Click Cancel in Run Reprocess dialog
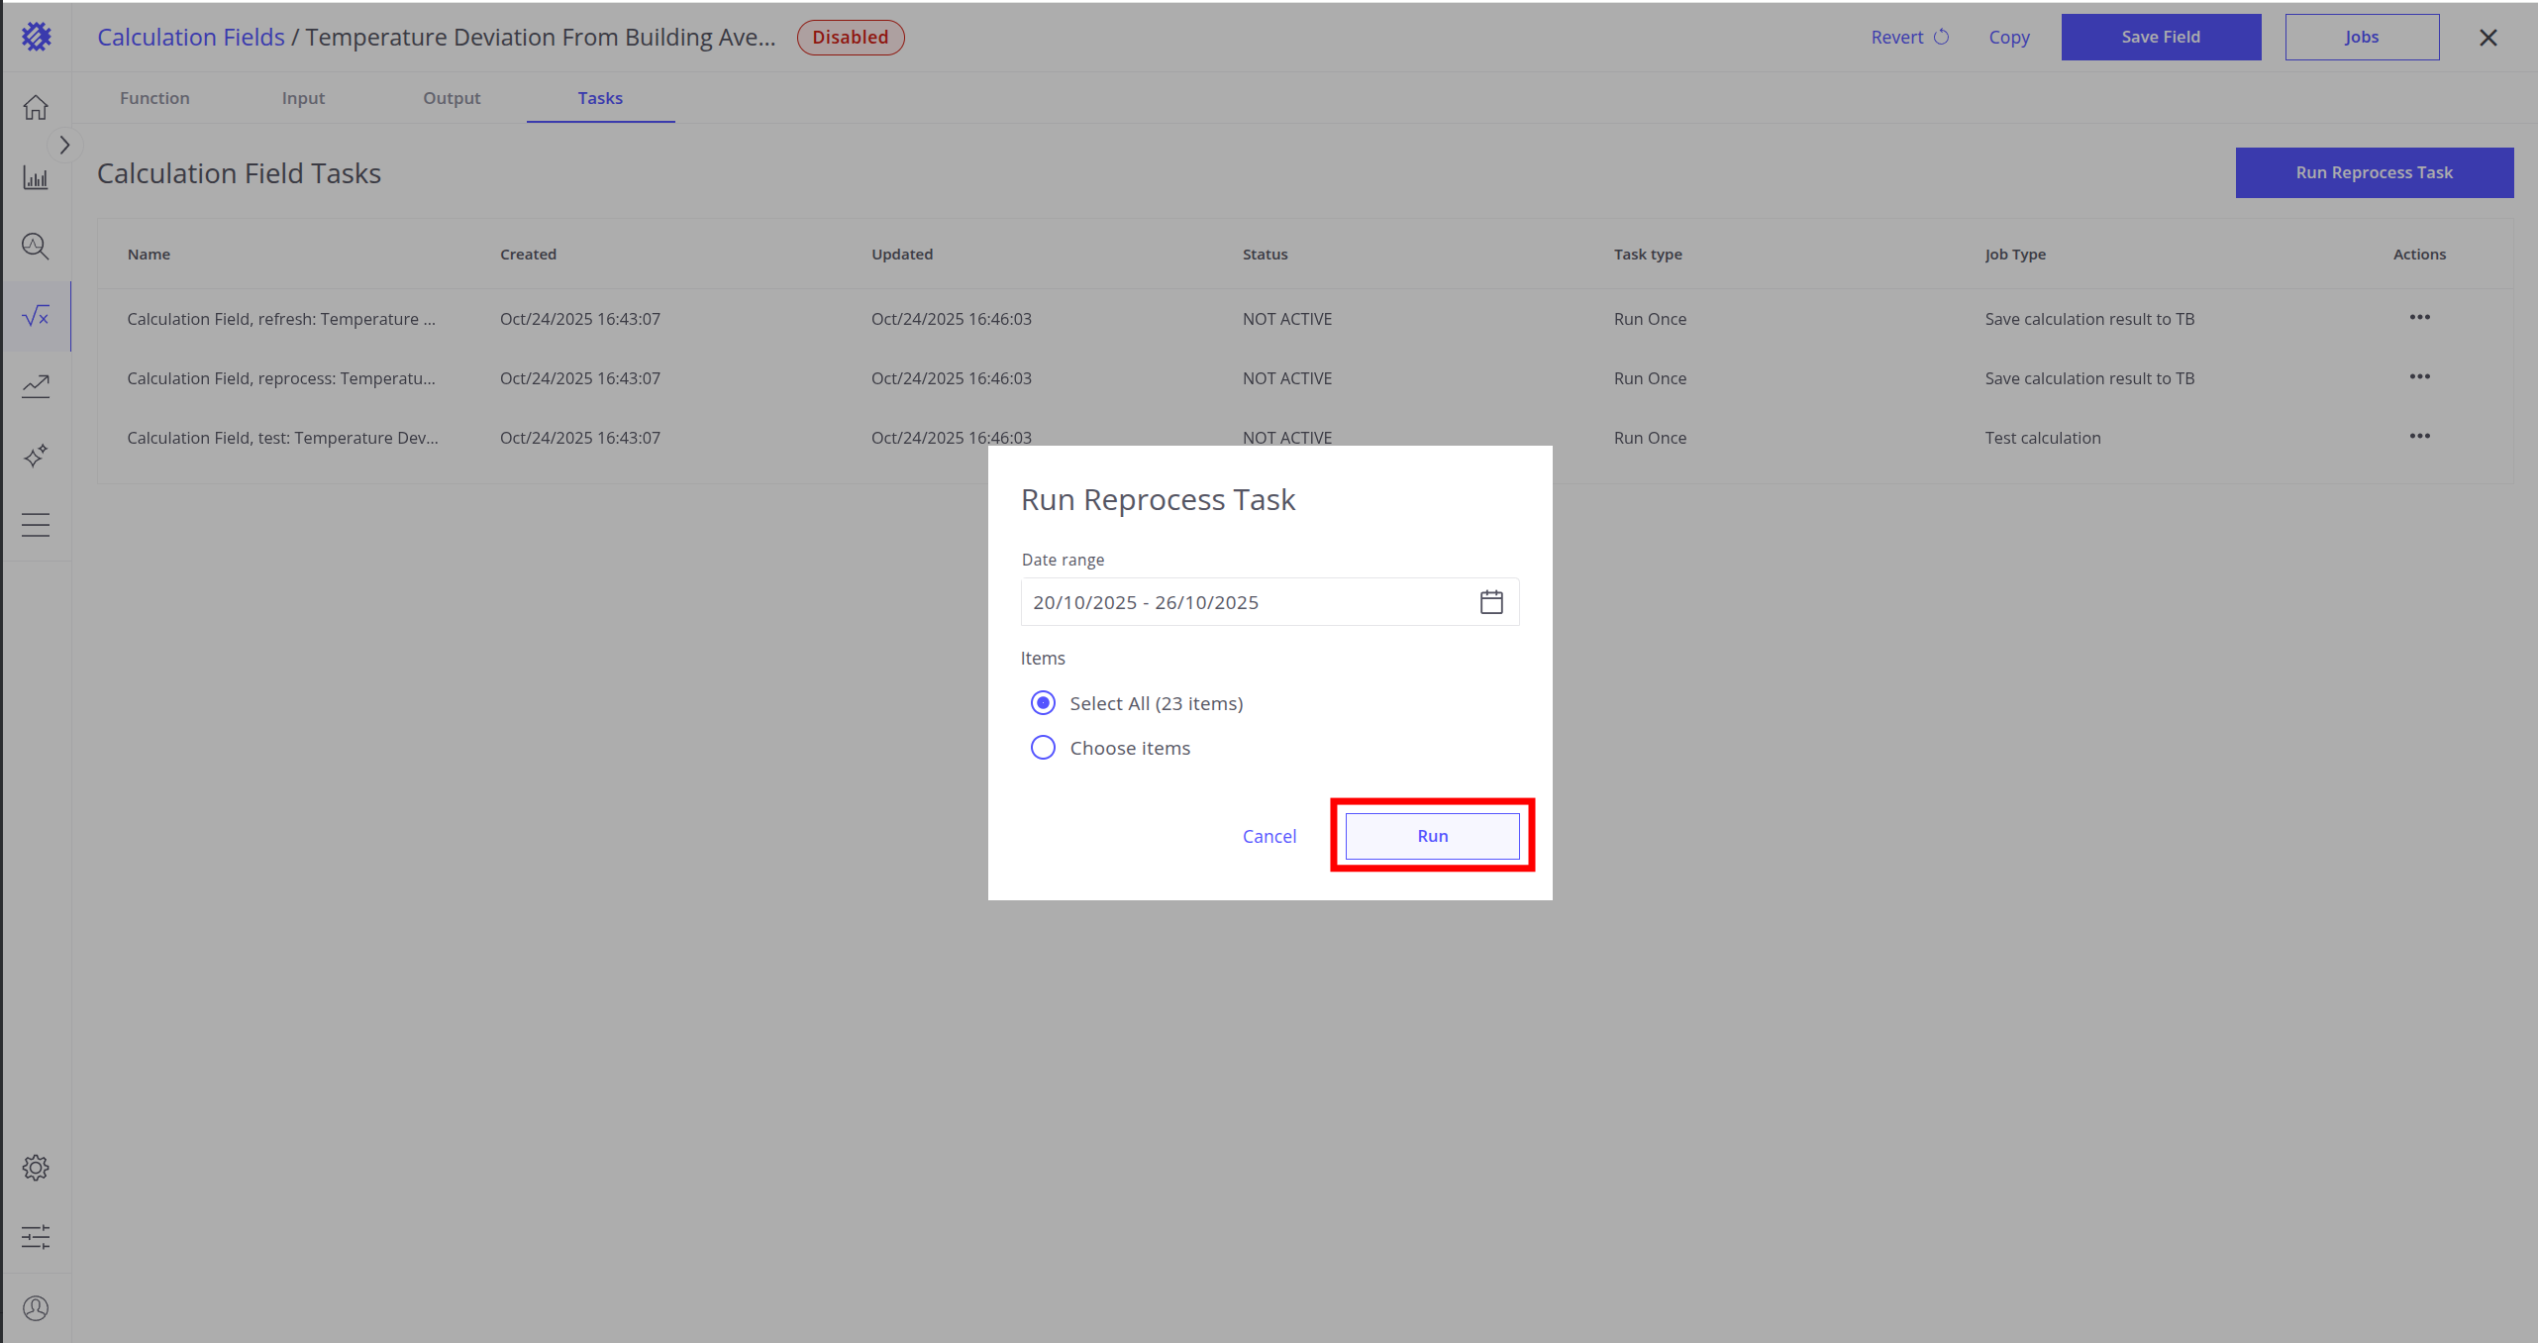Image resolution: width=2538 pixels, height=1343 pixels. click(x=1269, y=836)
